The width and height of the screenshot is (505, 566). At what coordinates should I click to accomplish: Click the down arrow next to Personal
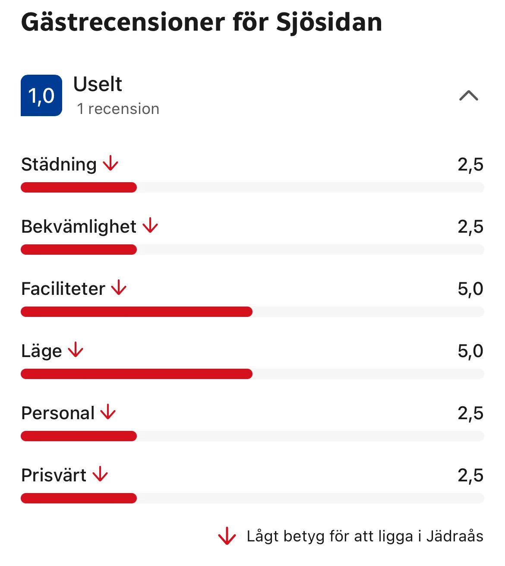108,412
